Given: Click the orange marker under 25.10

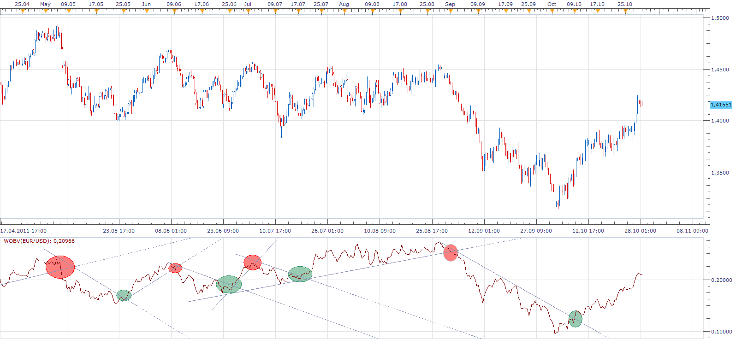Looking at the screenshot, I should [625, 12].
